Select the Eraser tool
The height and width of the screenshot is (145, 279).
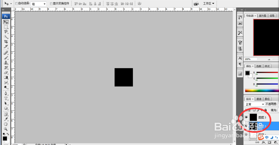(x=6, y=72)
